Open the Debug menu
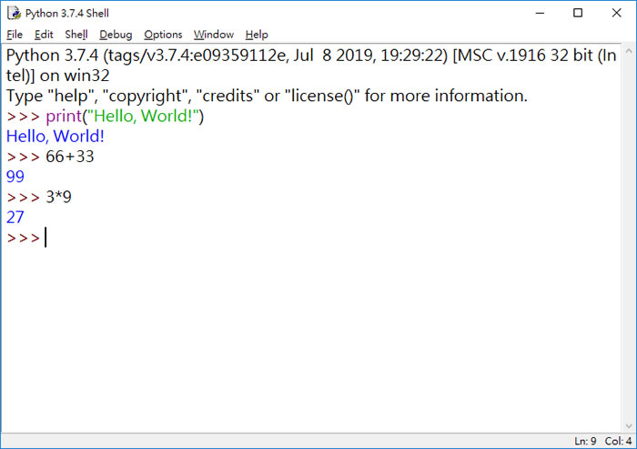 click(116, 35)
